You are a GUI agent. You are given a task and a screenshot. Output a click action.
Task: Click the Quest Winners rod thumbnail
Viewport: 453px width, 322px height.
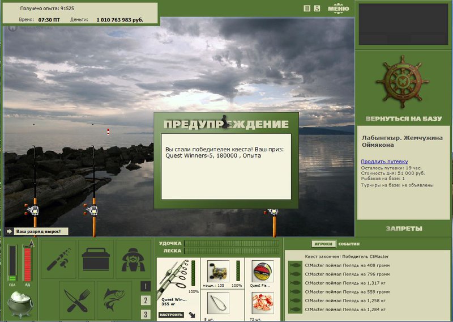[173, 279]
